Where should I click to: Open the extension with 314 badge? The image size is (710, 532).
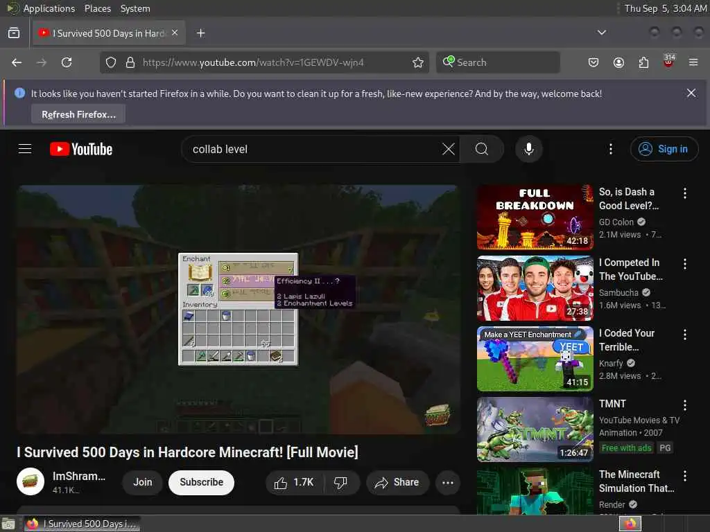pyautogui.click(x=668, y=61)
